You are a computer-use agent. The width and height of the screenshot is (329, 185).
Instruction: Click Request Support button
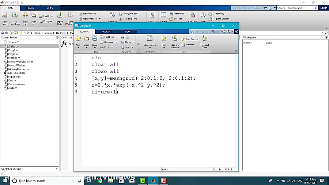pyautogui.click(x=219, y=19)
